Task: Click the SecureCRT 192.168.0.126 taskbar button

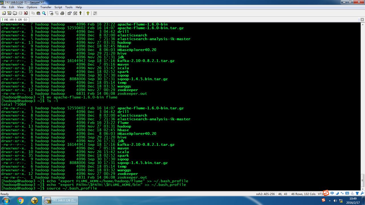Action: [60, 200]
